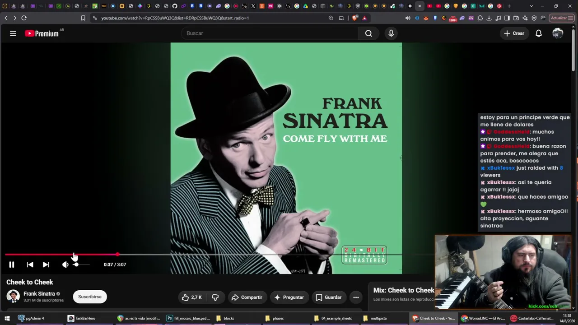The height and width of the screenshot is (325, 578).
Task: Toggle the browser sidebar panel
Action: click(507, 18)
